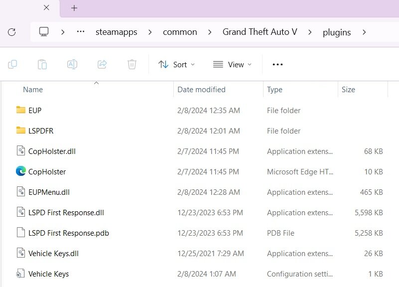Close the current Explorer tab
Image resolution: width=399 pixels, height=287 pixels.
point(46,7)
